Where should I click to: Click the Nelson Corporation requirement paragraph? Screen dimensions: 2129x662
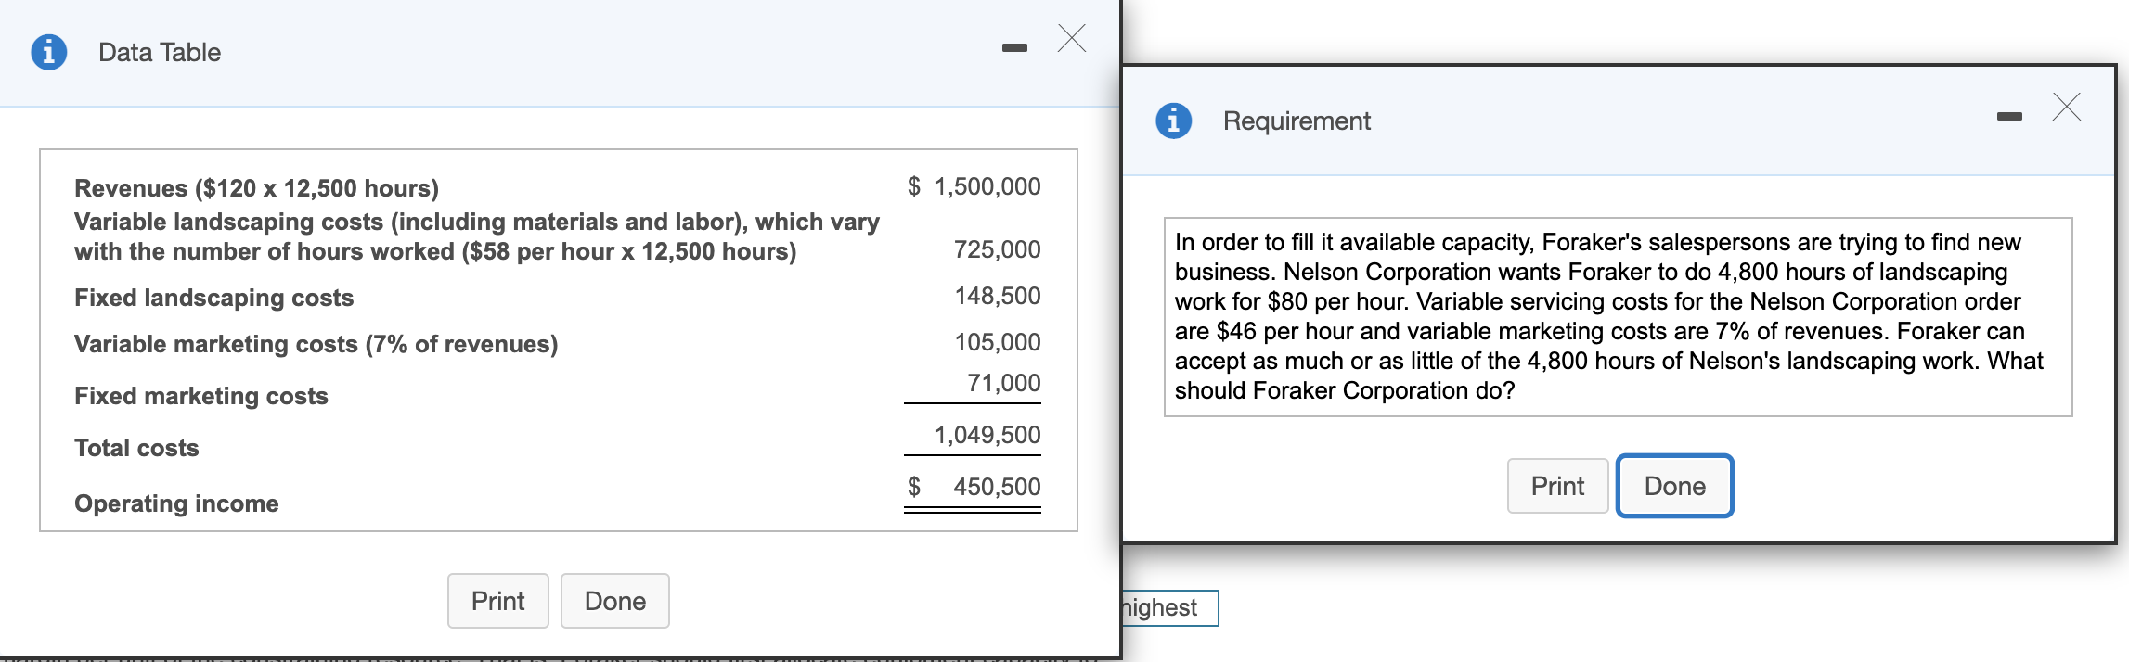(x=1618, y=316)
